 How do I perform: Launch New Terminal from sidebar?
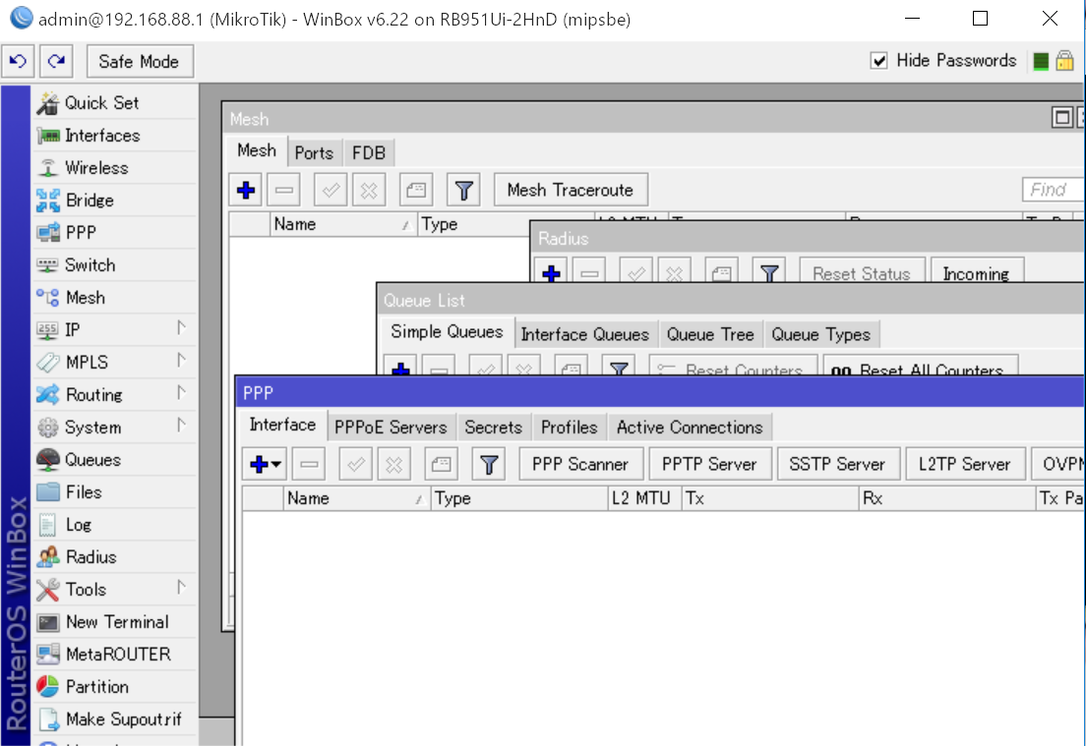coord(115,622)
